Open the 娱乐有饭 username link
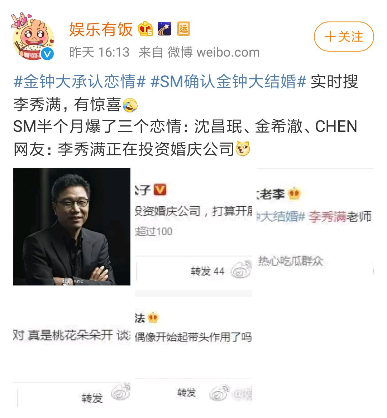This screenshot has height=418, width=387. pos(101,29)
